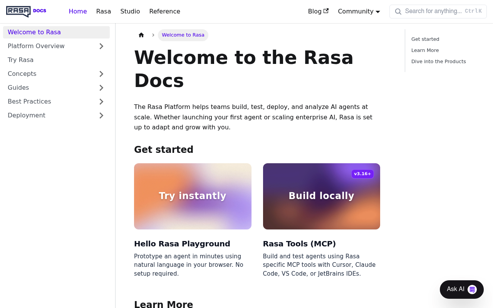
Task: Open Try Rasa sidebar page
Action: [x=56, y=60]
